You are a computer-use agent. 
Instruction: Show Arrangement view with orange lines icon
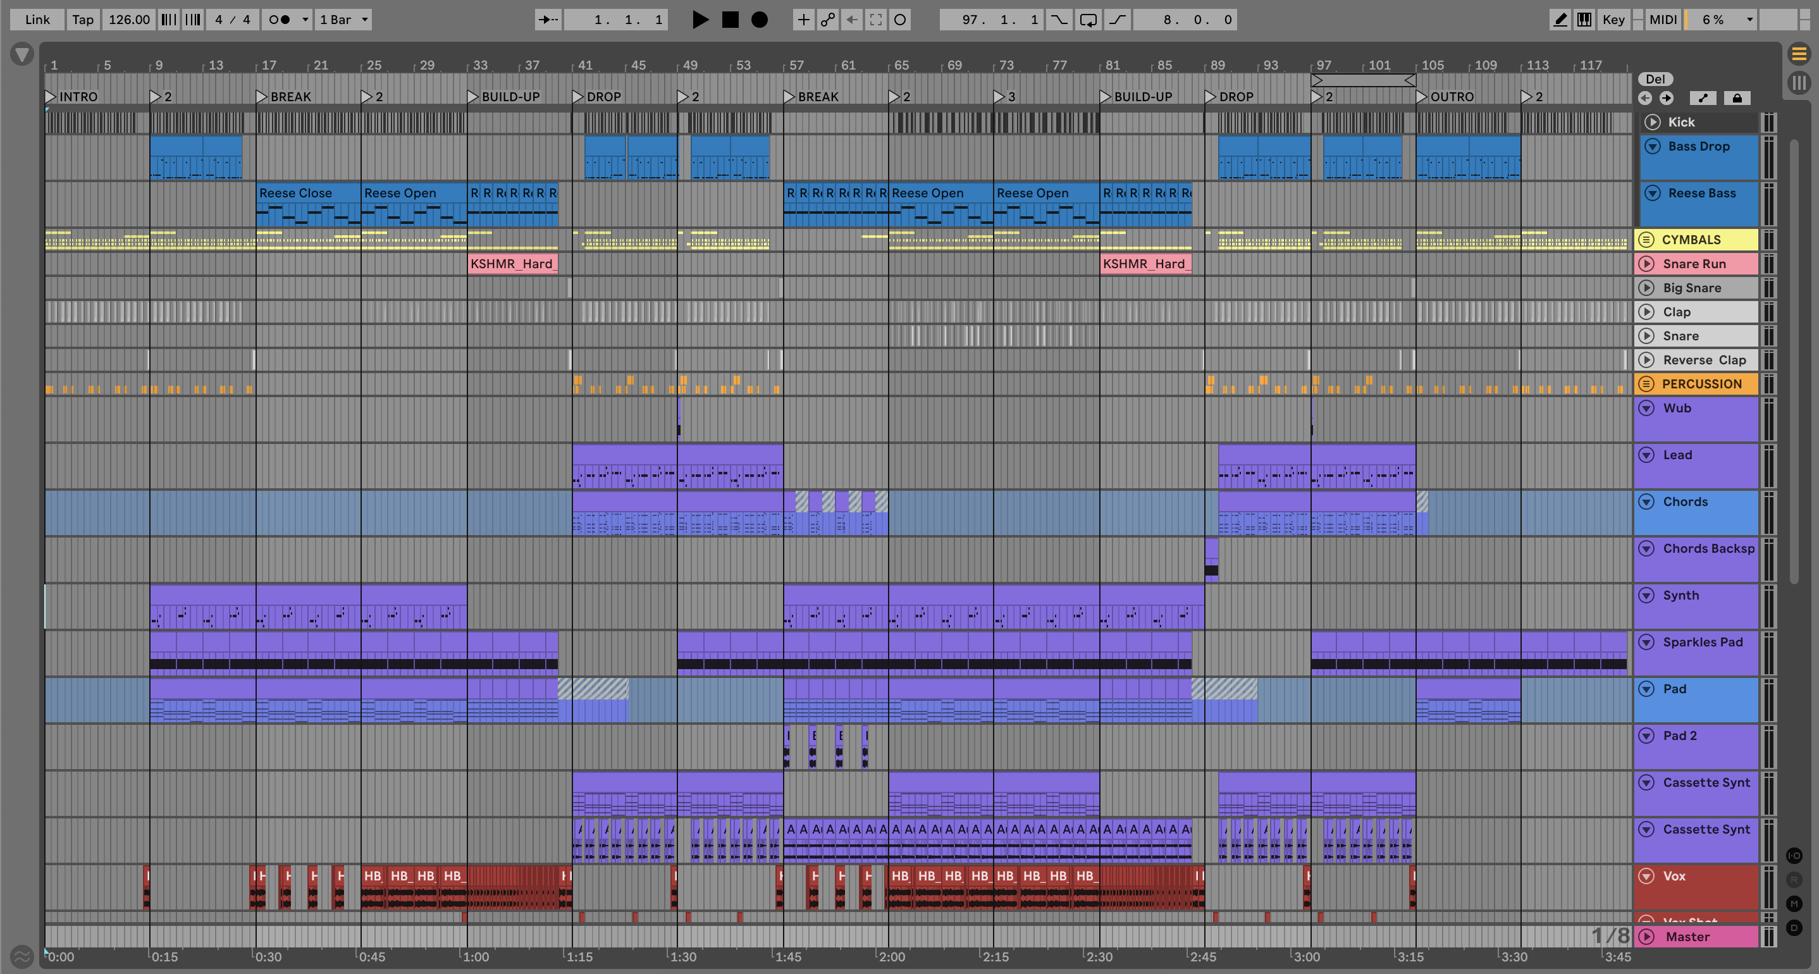click(1799, 54)
